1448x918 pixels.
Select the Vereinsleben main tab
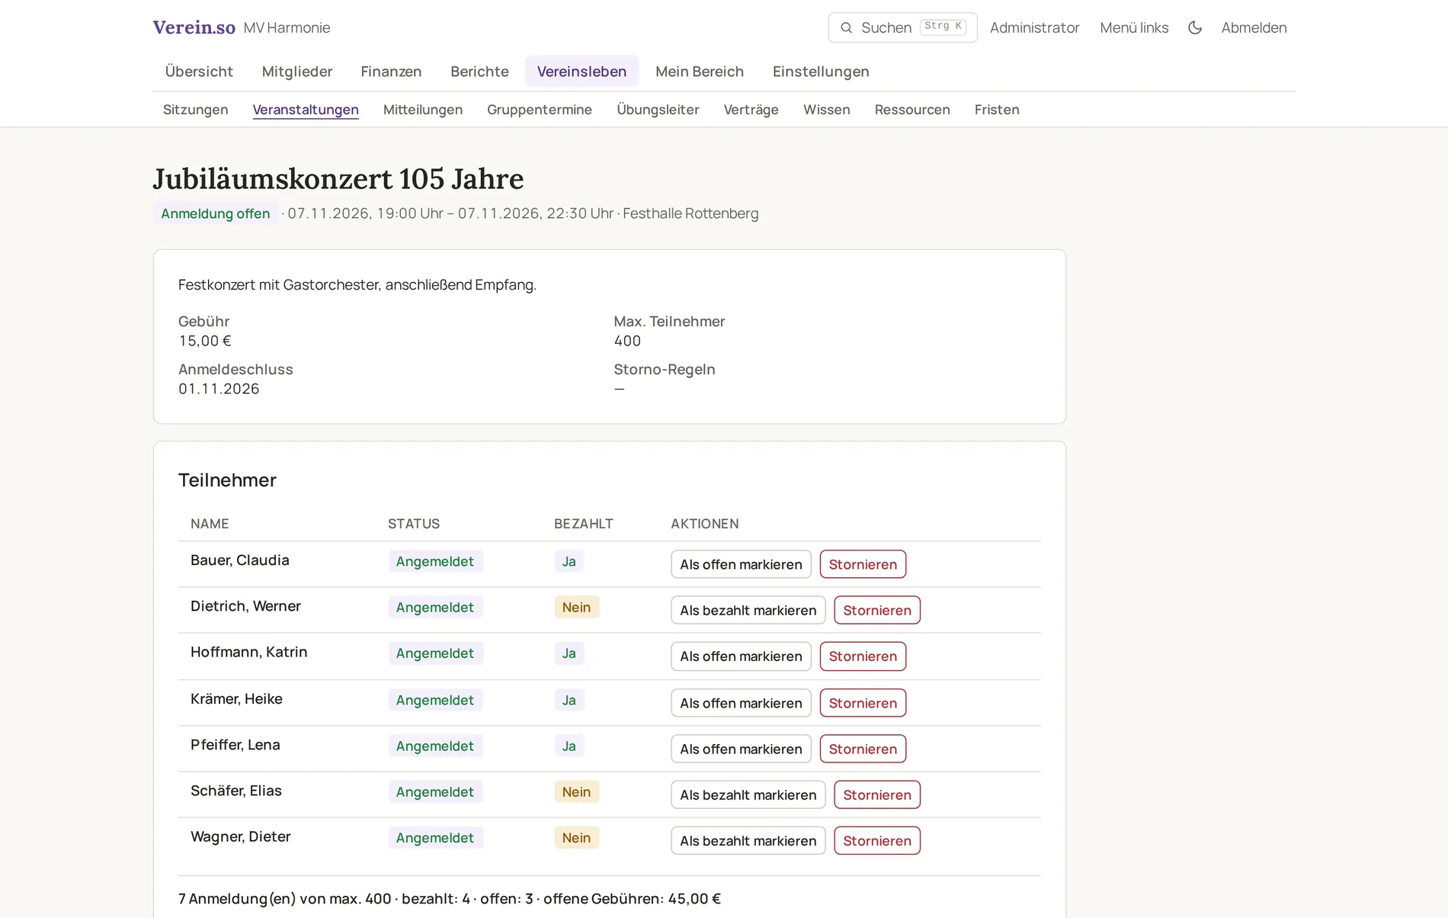(581, 71)
